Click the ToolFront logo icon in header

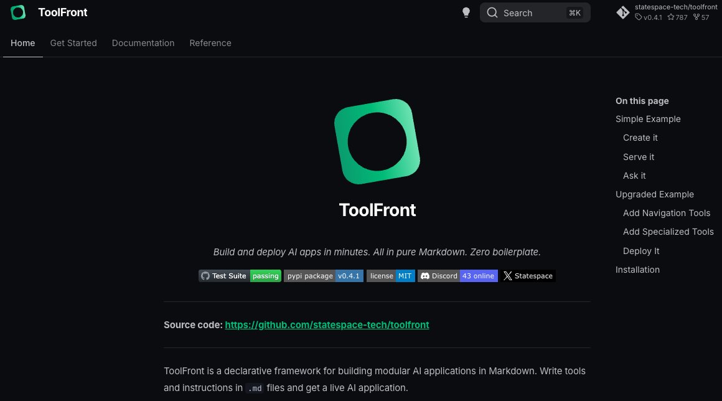18,12
